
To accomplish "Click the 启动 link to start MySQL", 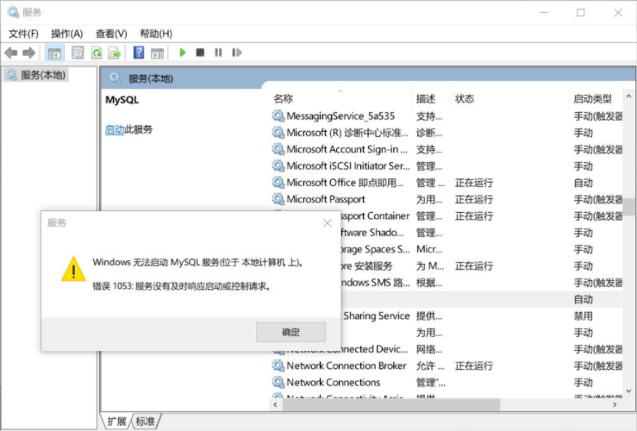I will click(x=115, y=129).
